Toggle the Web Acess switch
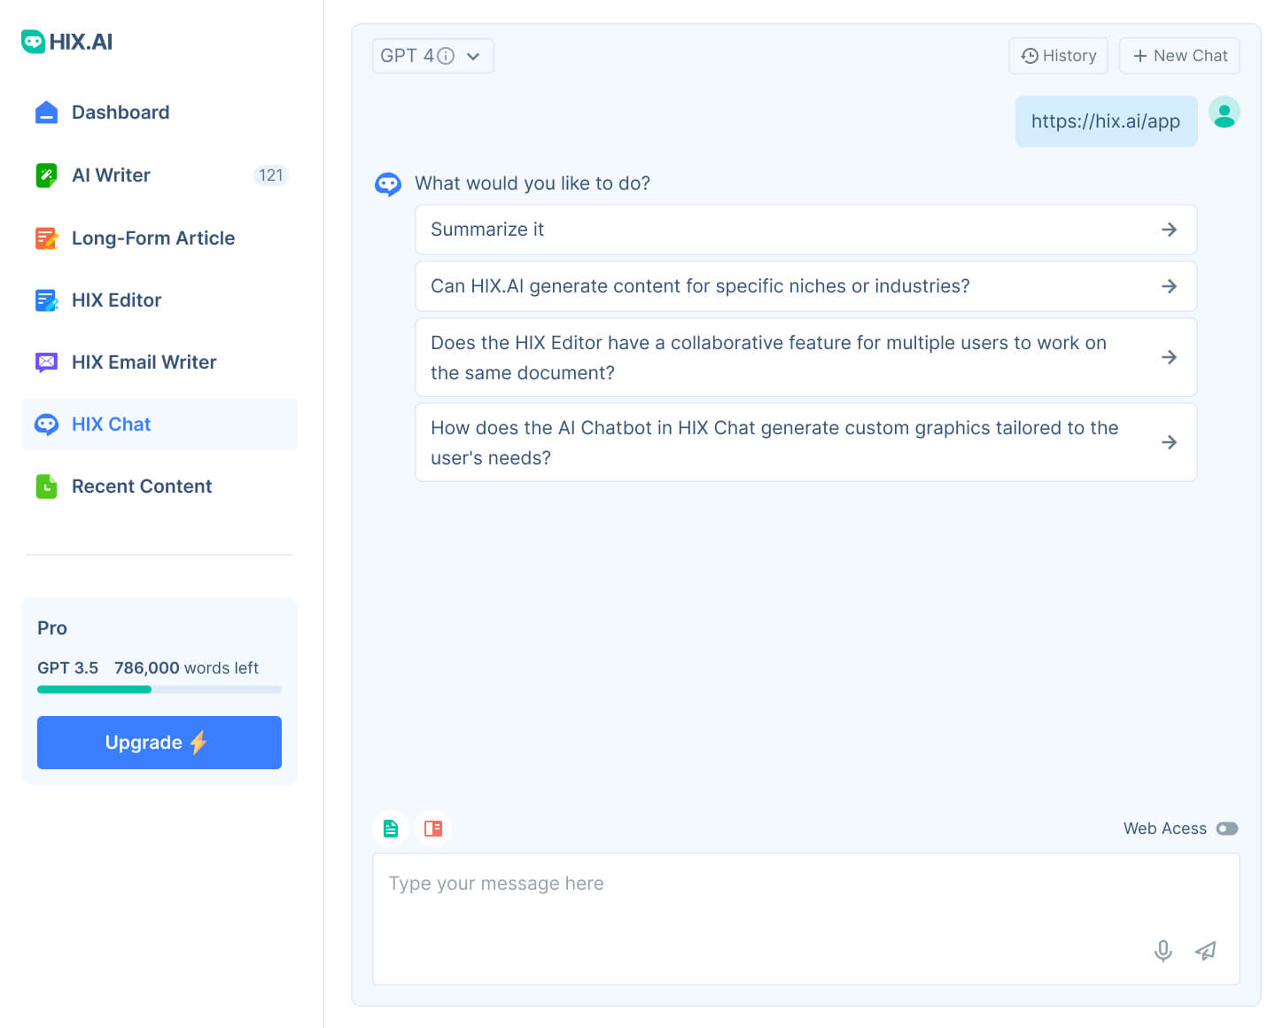Screen dimensions: 1283x1028 (1227, 829)
